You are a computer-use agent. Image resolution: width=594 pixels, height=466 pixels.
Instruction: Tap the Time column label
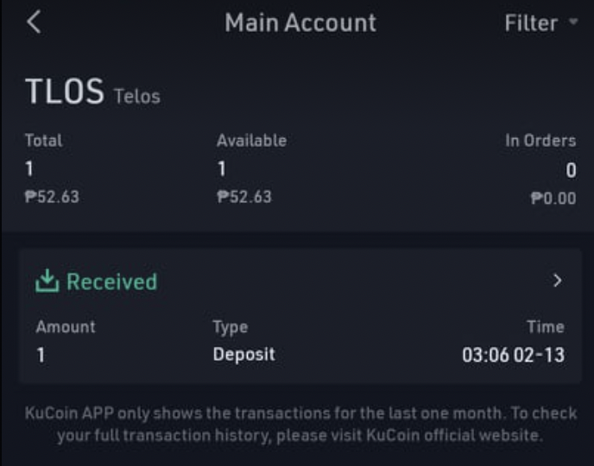click(546, 327)
